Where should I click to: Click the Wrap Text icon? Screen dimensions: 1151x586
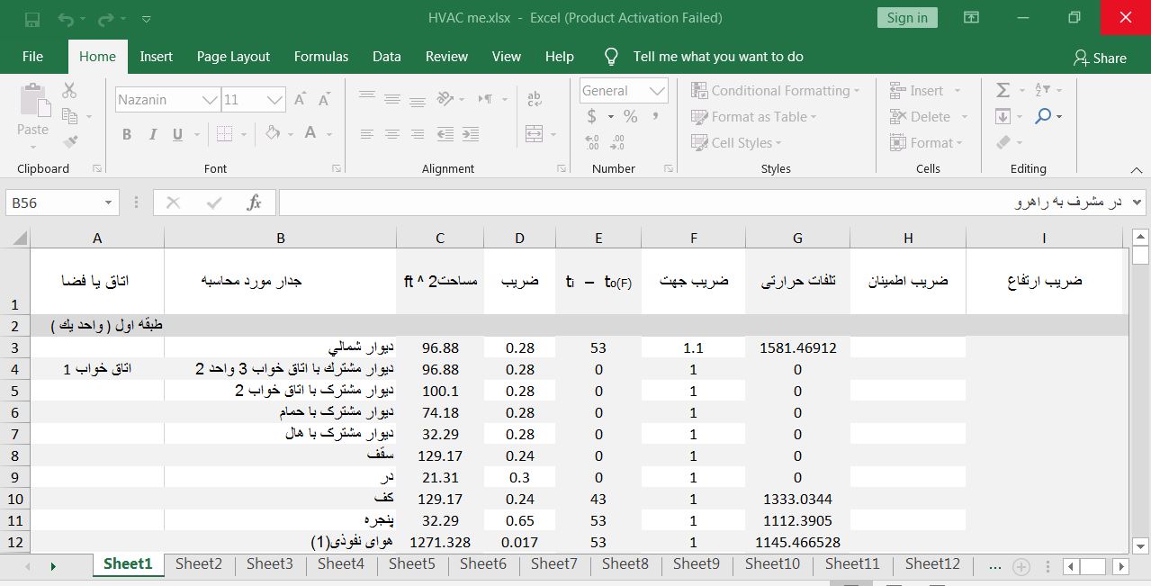(x=535, y=99)
